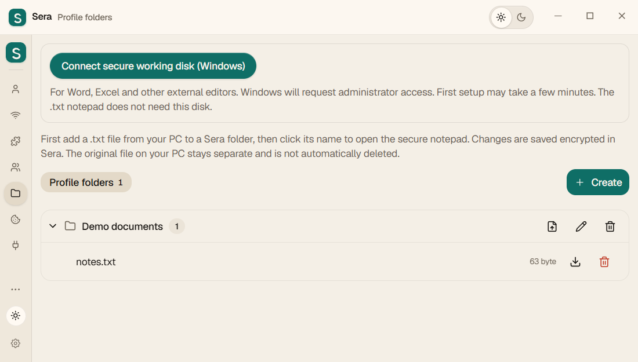Maximize the Sera window
Screen dimensions: 638x362
pyautogui.click(x=590, y=16)
